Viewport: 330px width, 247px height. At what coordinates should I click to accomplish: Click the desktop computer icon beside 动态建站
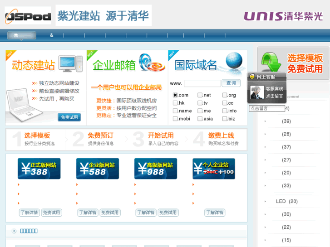[x=70, y=64]
